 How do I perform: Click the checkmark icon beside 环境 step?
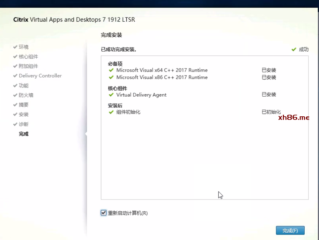click(x=15, y=47)
